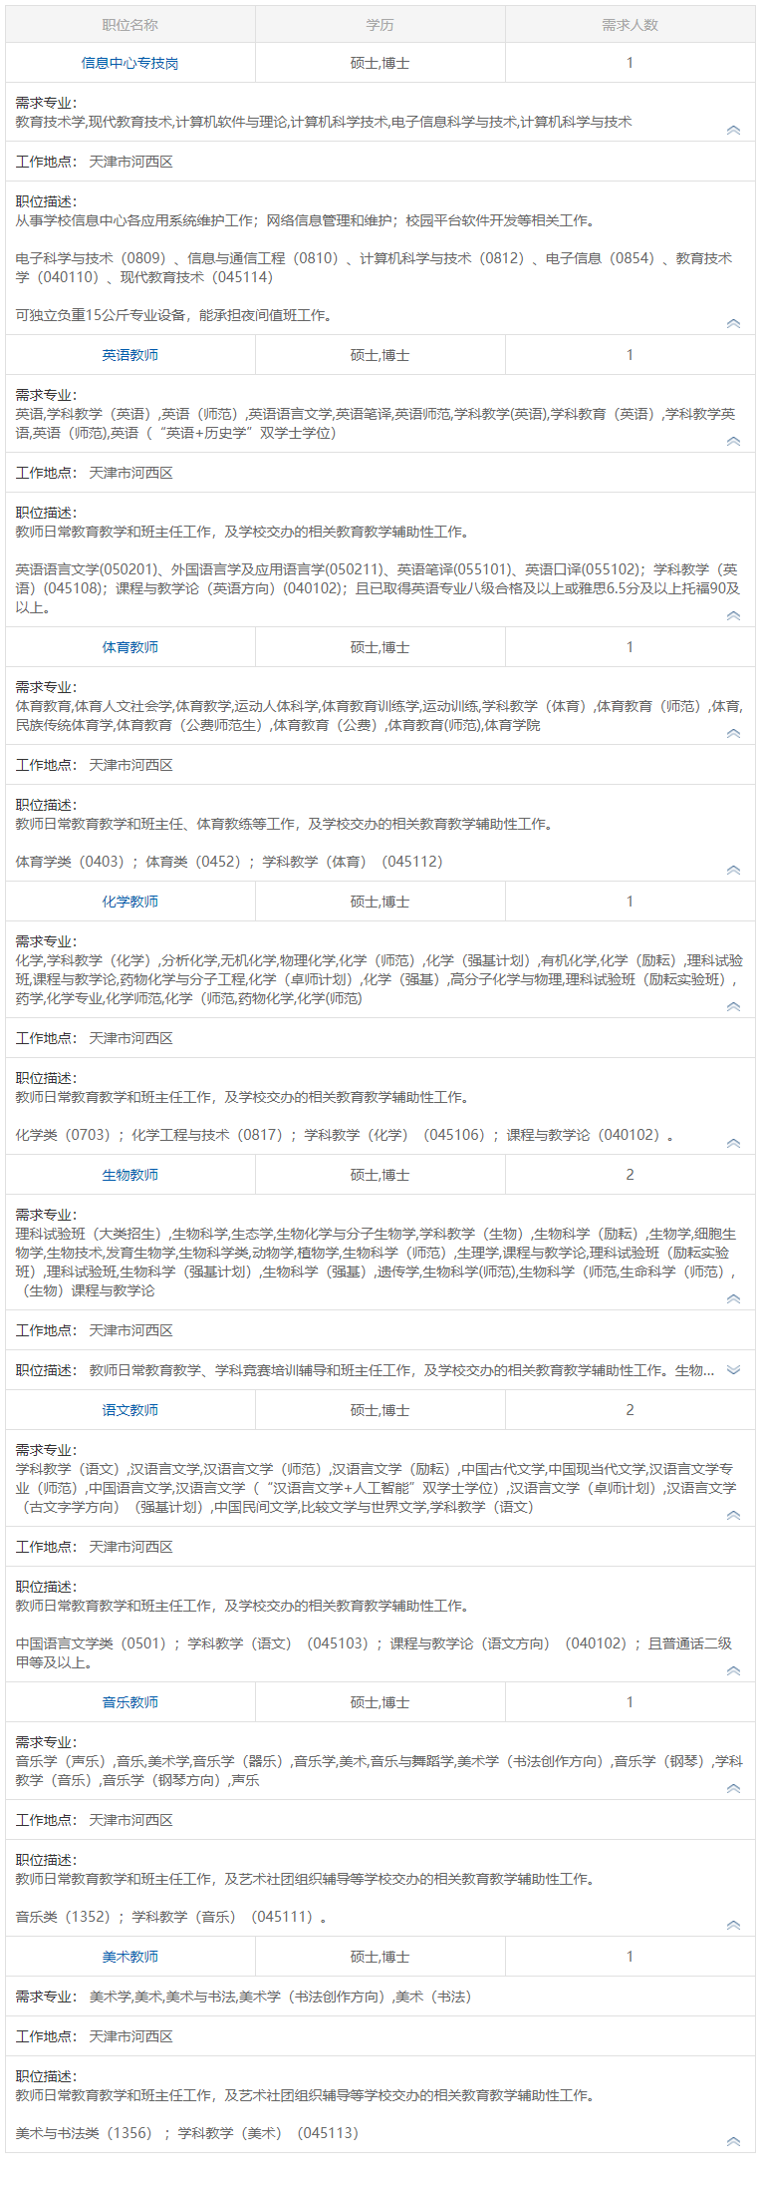This screenshot has height=2185, width=761.
Task: Click the 音乐教师 job title
Action: 129,1702
